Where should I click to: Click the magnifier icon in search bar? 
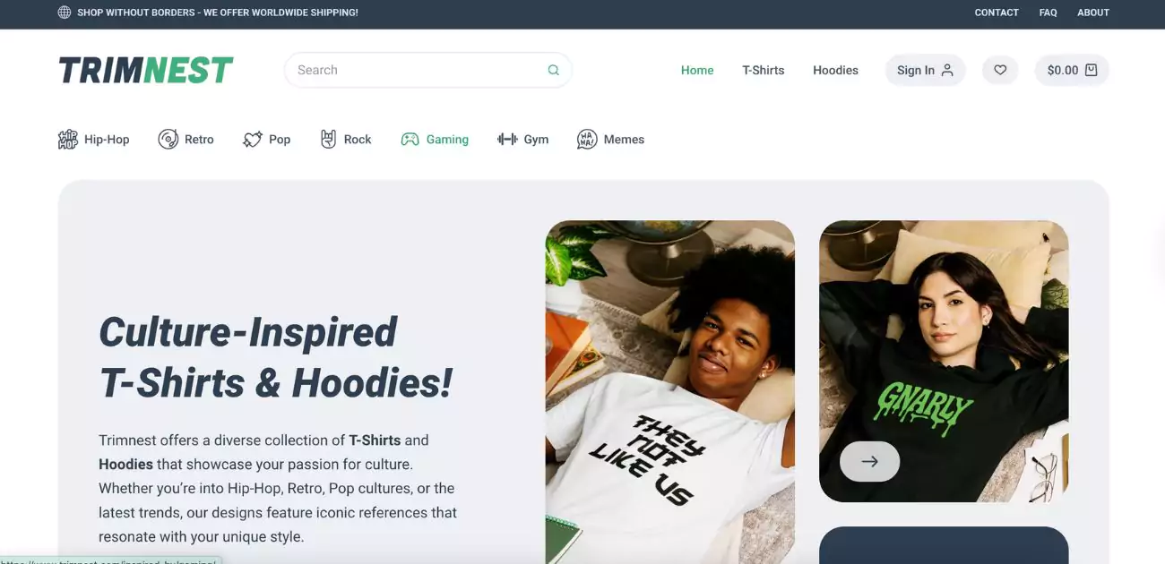point(554,70)
